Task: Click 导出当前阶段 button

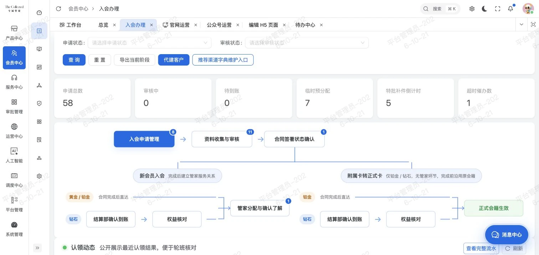Action: (135, 60)
